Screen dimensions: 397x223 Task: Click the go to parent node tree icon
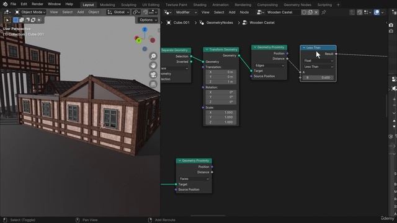pyautogui.click(x=352, y=12)
